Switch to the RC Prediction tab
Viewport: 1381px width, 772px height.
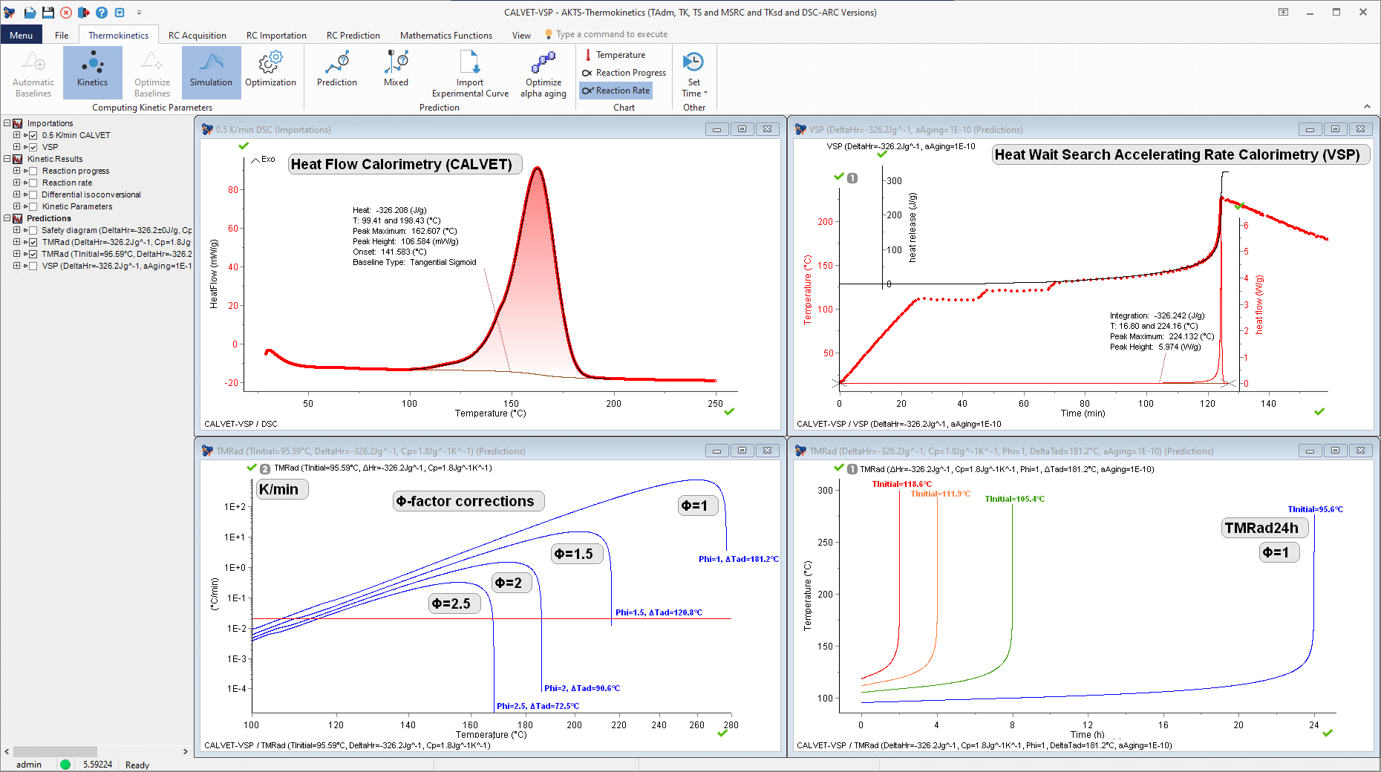[353, 35]
